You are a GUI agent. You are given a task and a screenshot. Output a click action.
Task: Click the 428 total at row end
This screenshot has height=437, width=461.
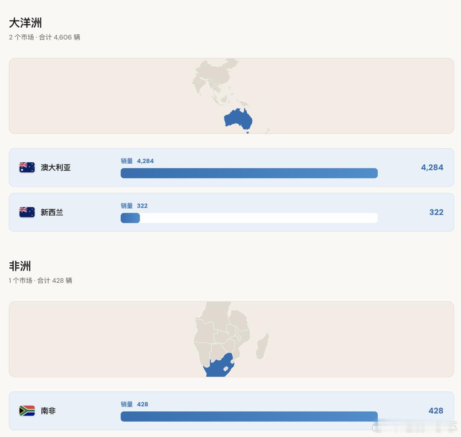click(436, 411)
